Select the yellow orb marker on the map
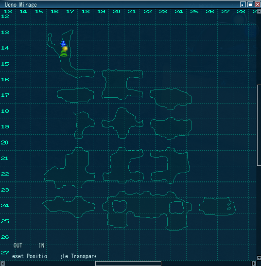The width and height of the screenshot is (261, 266). (65, 49)
